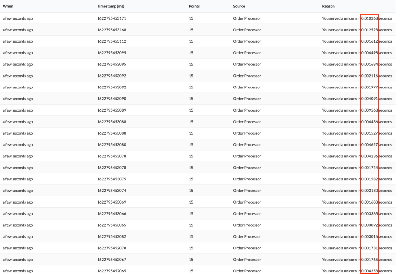401x274 pixels.
Task: Select Order Processor in row 1622795453066
Action: click(247, 214)
